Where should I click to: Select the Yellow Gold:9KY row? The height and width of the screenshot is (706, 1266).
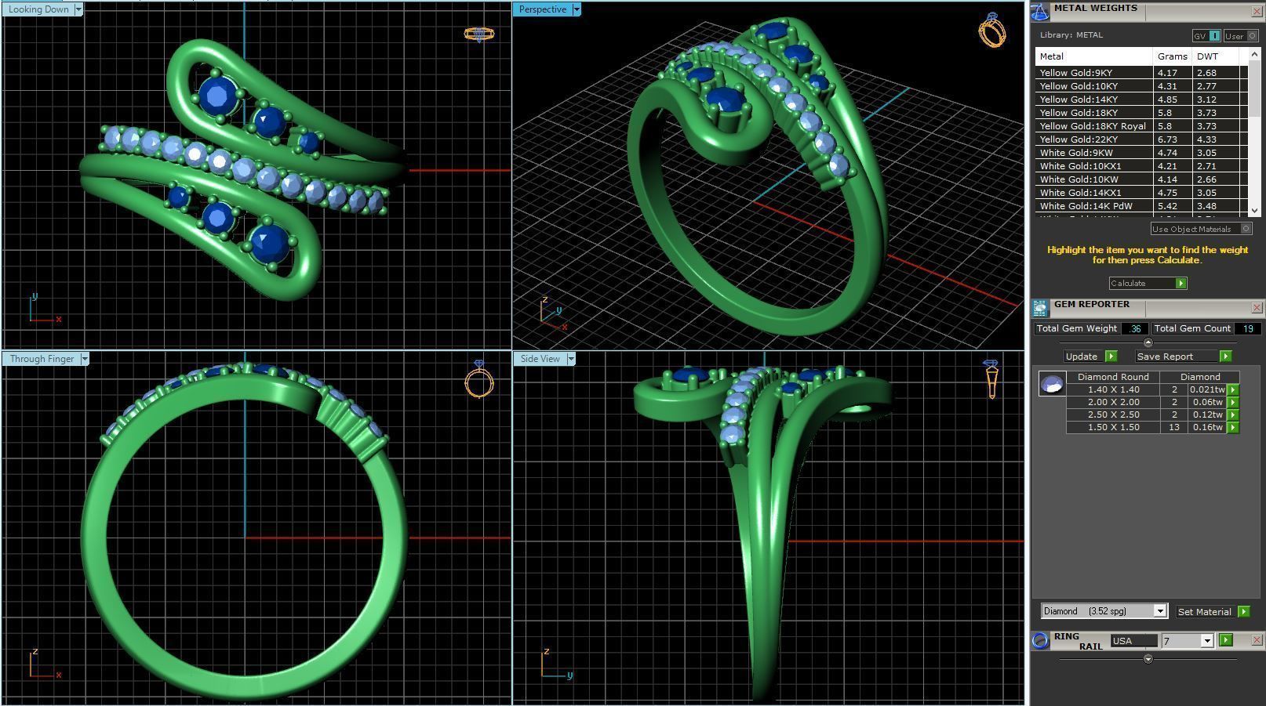point(1141,73)
